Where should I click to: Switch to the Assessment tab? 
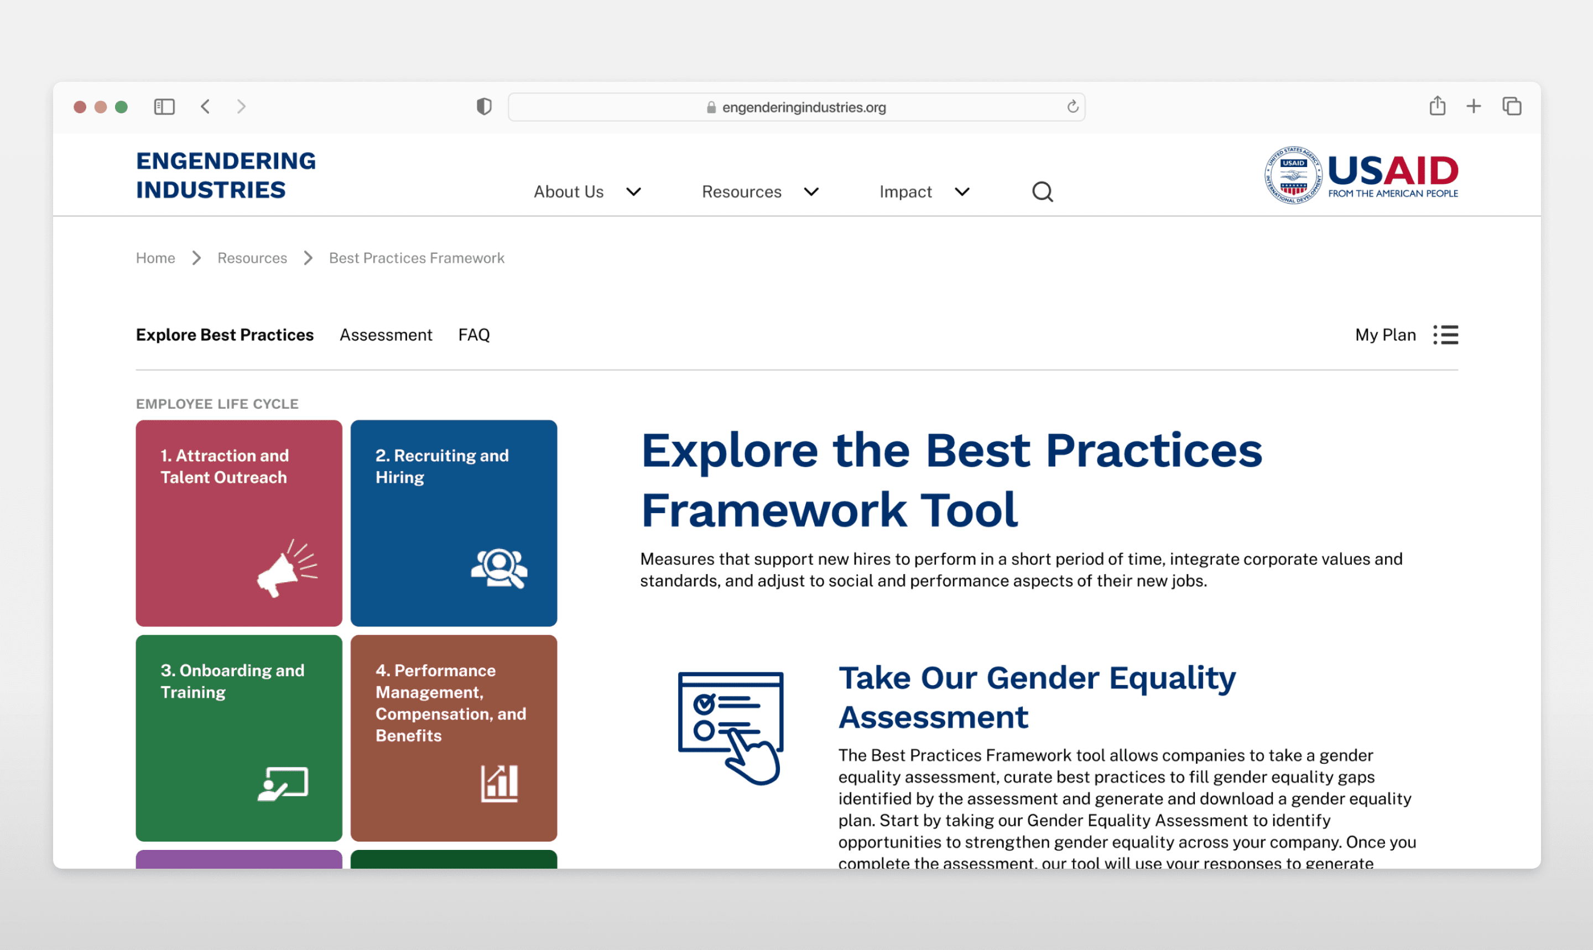point(386,335)
